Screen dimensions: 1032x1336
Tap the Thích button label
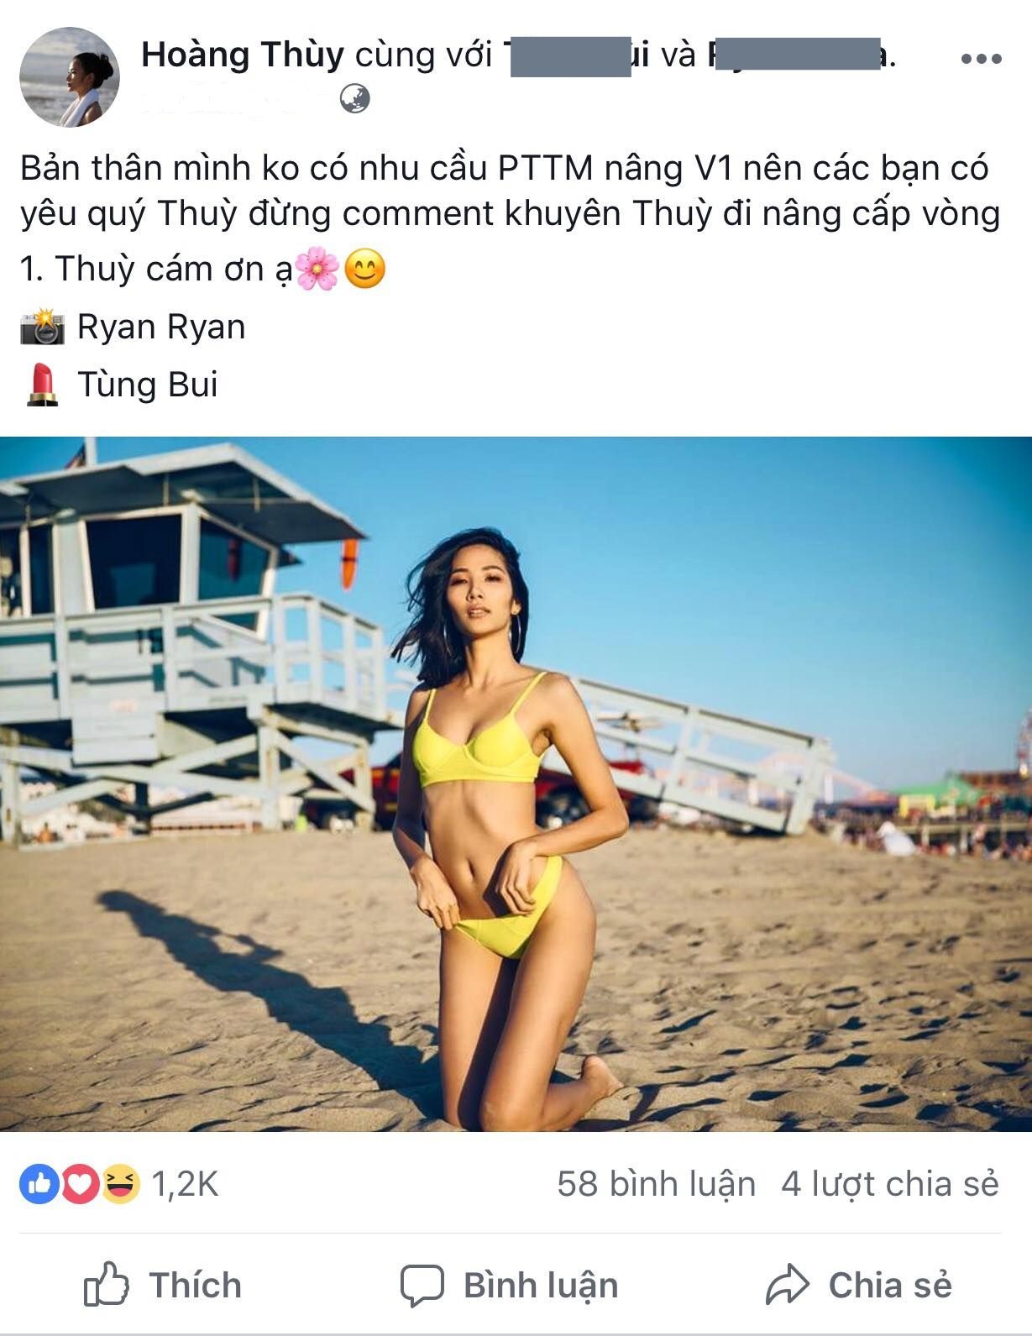click(196, 1286)
